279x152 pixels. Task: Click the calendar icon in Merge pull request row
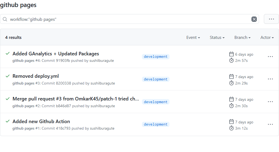point(231,99)
